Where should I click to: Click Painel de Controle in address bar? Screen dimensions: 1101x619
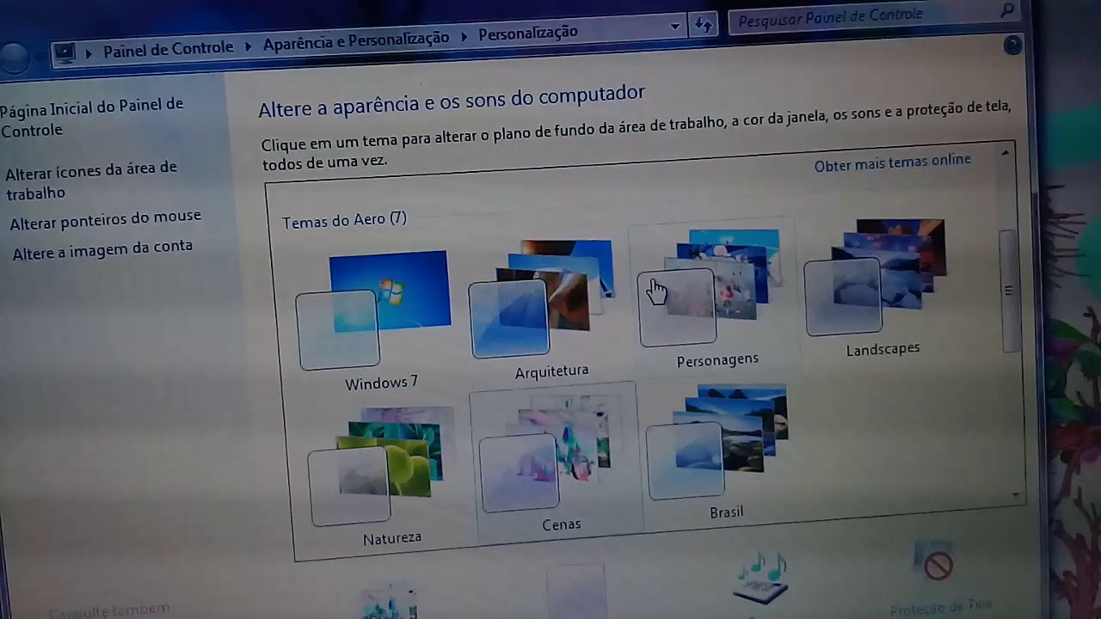point(168,49)
